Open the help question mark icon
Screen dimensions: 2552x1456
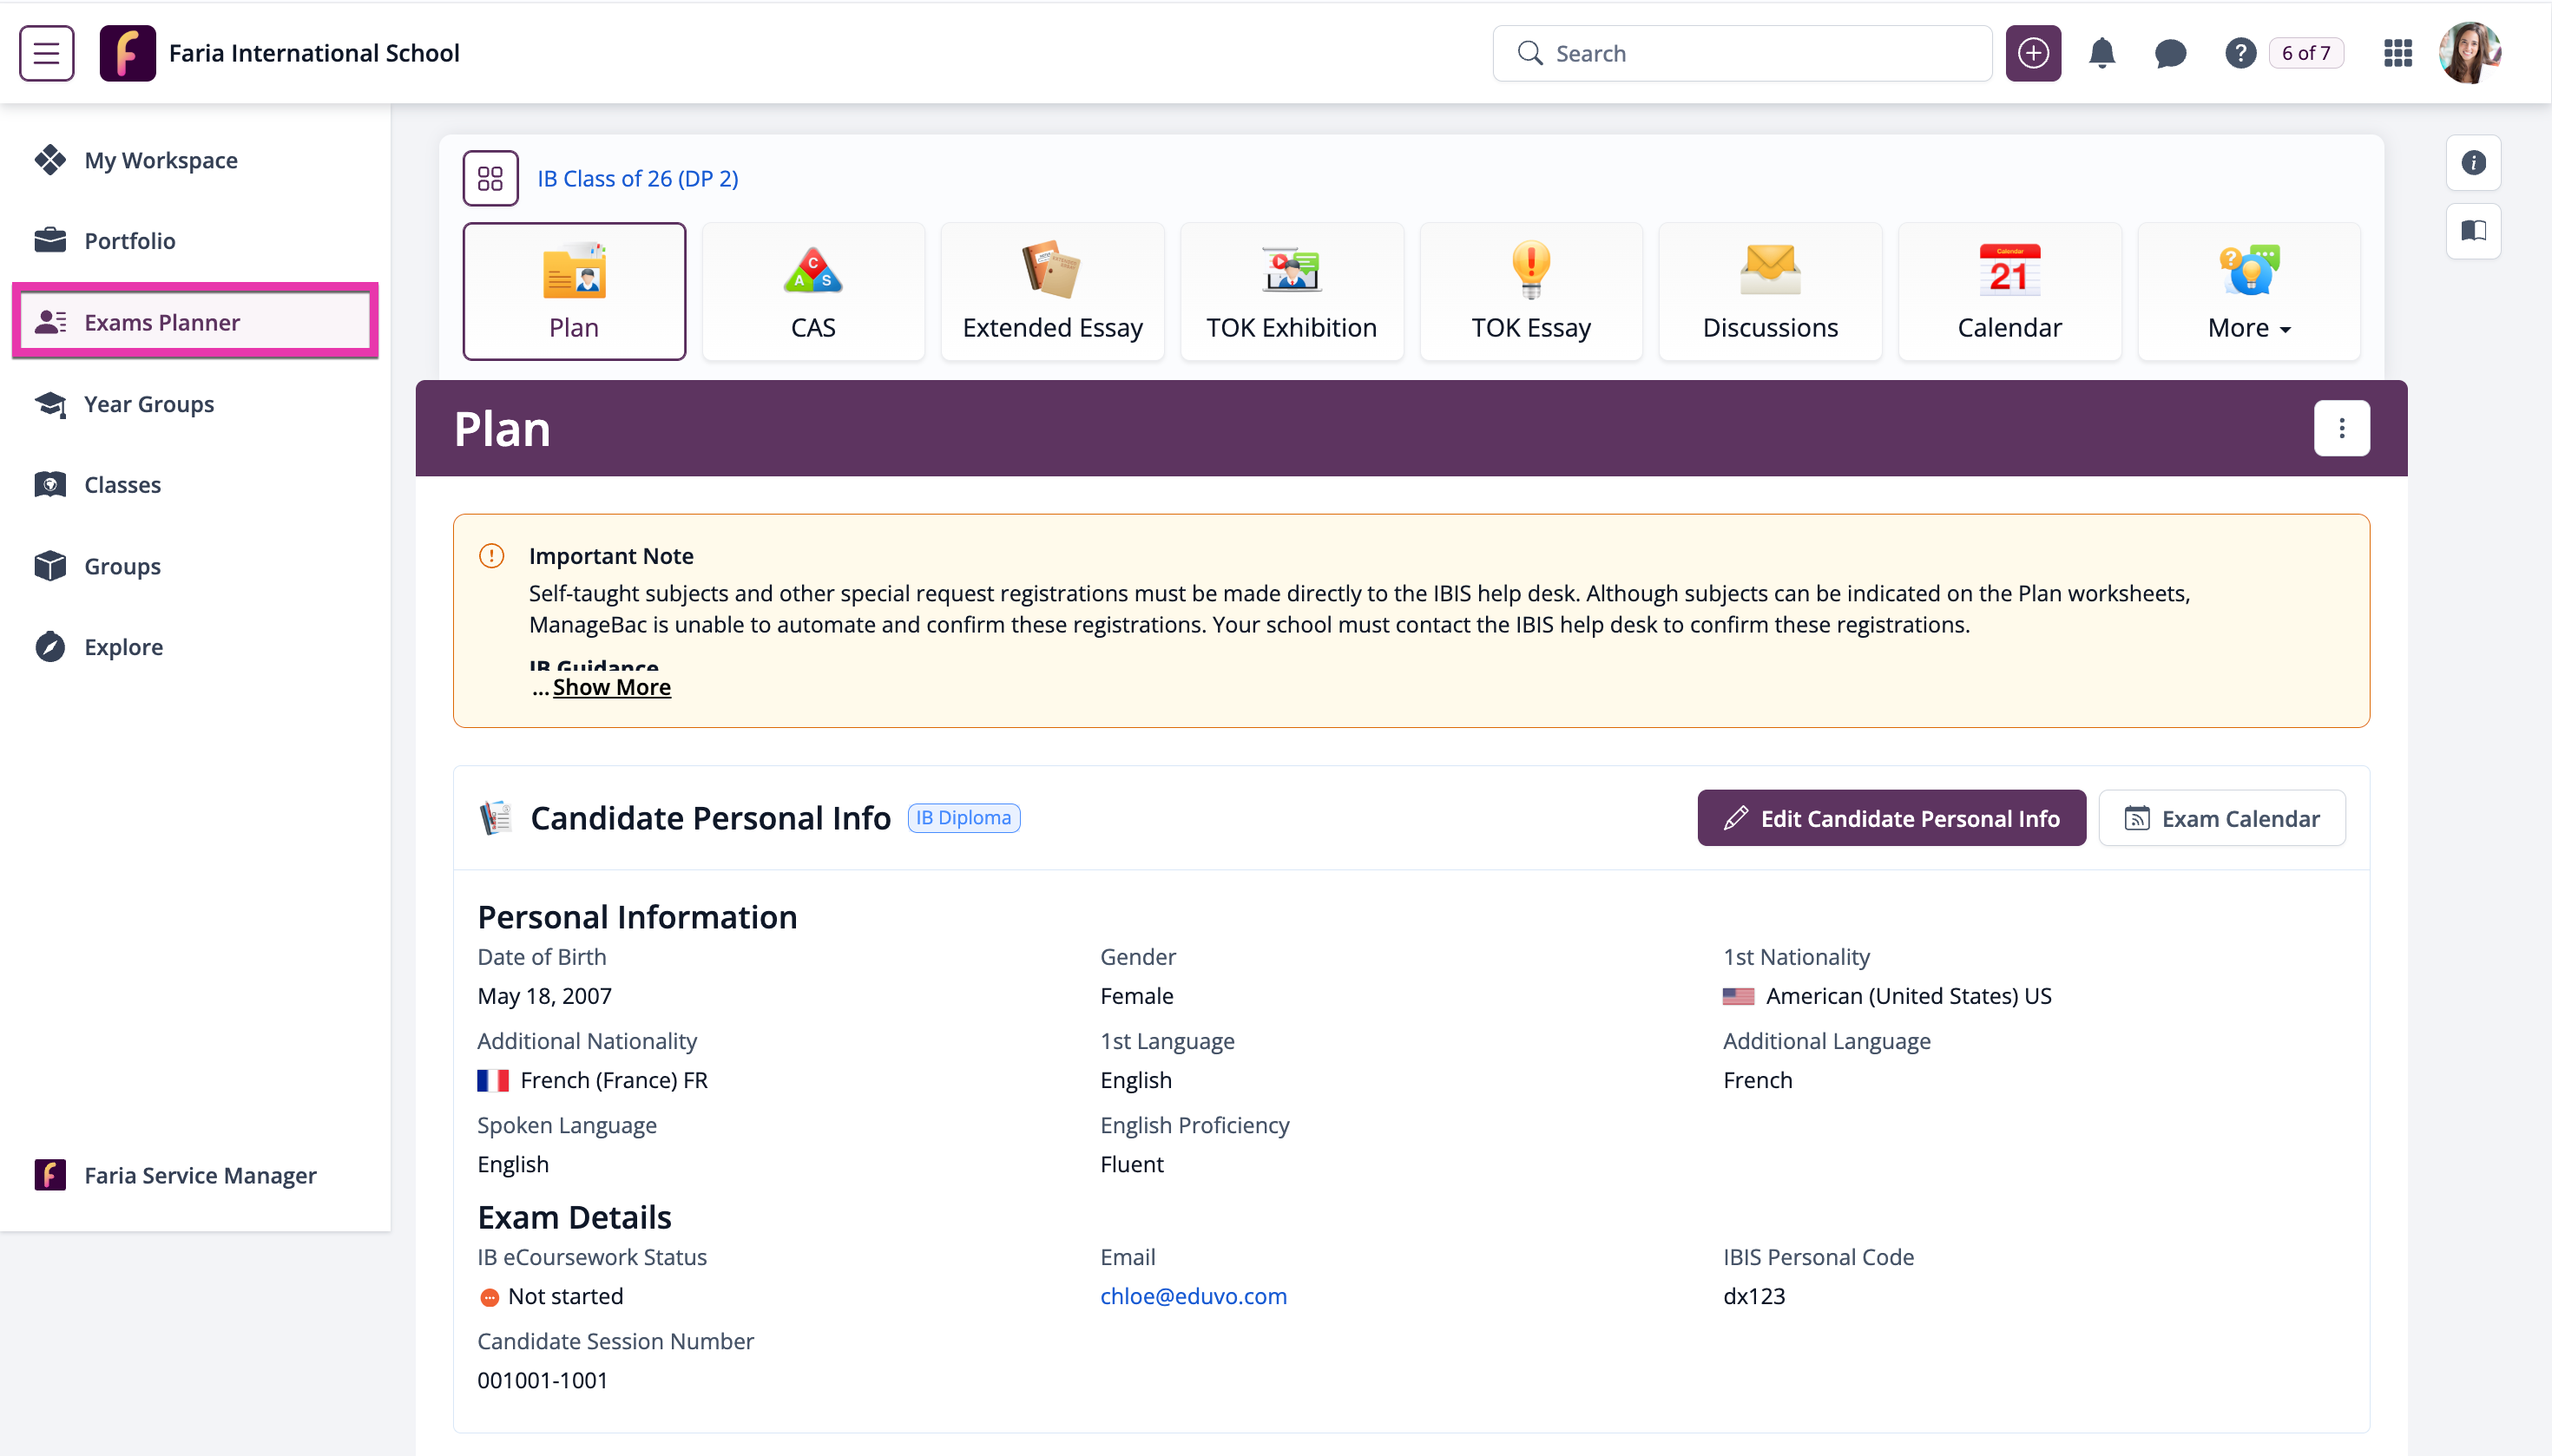[x=2240, y=53]
